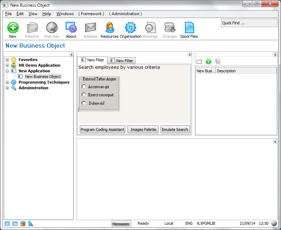Open the Resources toolbar icon
Viewport: 281px width, 230px height.
(x=110, y=28)
